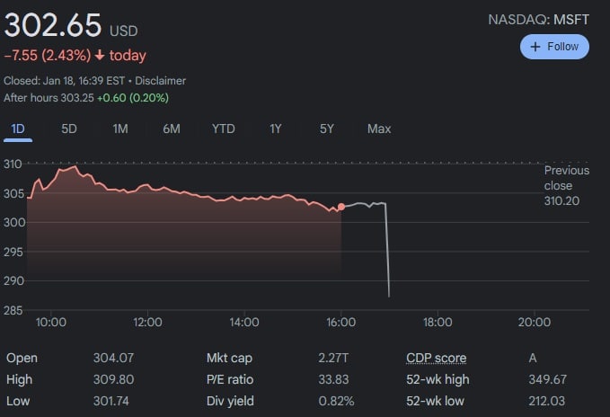Click the After hours 303.25 text
Image resolution: width=610 pixels, height=417 pixels.
tap(49, 98)
